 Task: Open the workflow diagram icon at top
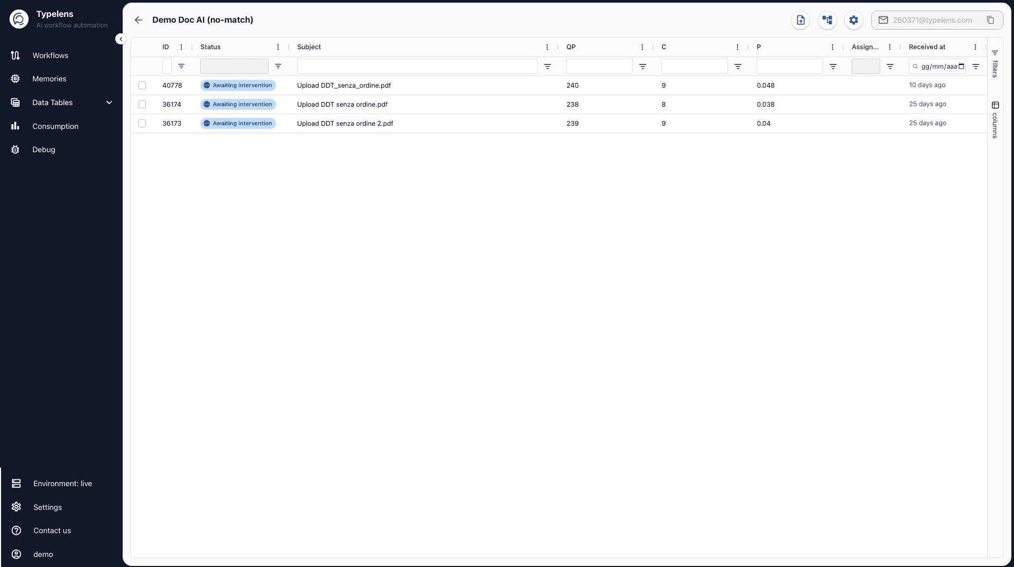[x=827, y=20]
